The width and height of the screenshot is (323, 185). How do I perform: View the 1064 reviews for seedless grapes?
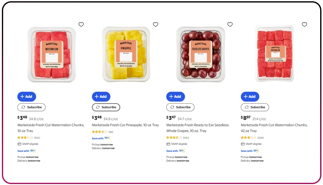(x=185, y=138)
